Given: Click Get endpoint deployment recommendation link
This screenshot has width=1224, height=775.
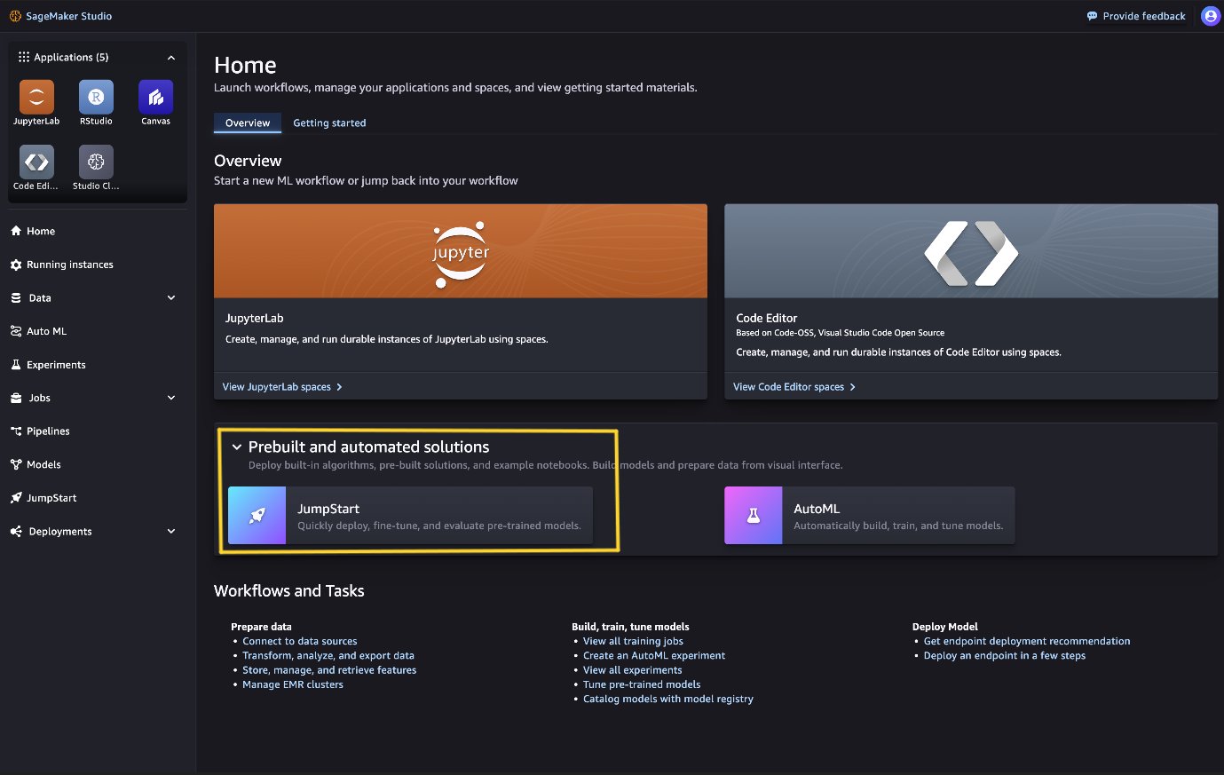Looking at the screenshot, I should tap(1027, 641).
